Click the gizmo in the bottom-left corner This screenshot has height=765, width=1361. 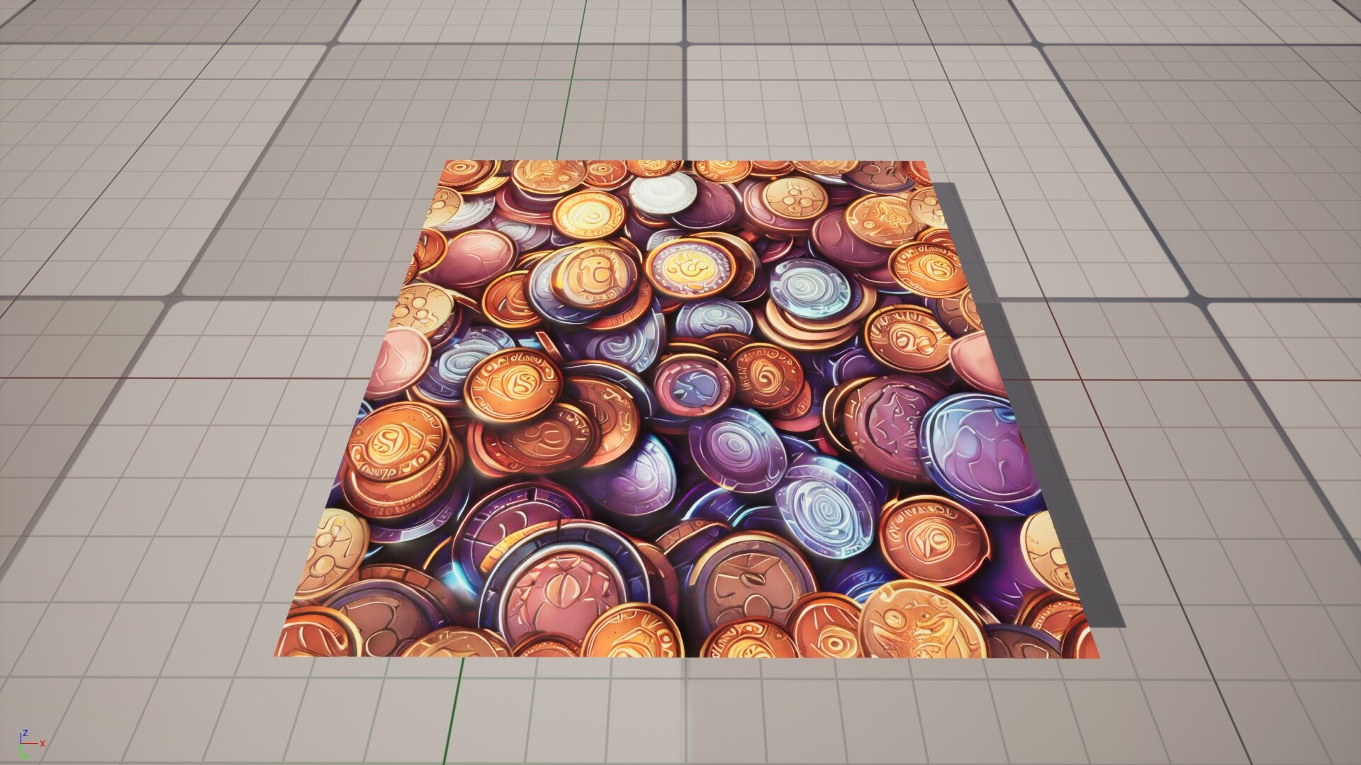28,744
